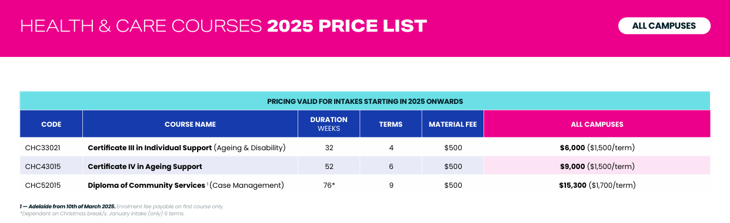Select the CODE column header
The image size is (730, 223).
51,124
